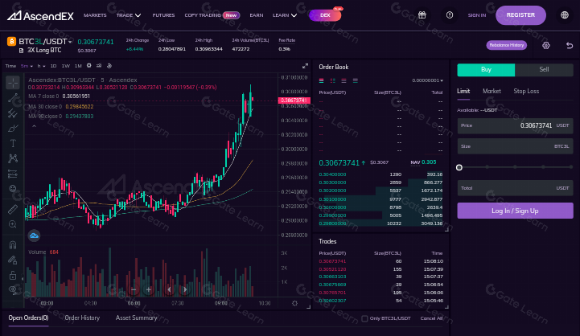The height and width of the screenshot is (336, 580).
Task: Select the ruler measure tool
Action: click(x=13, y=209)
